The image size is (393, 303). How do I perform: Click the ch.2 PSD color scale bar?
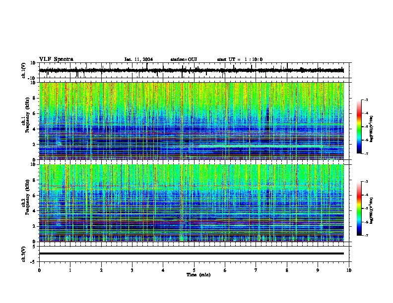coord(359,208)
